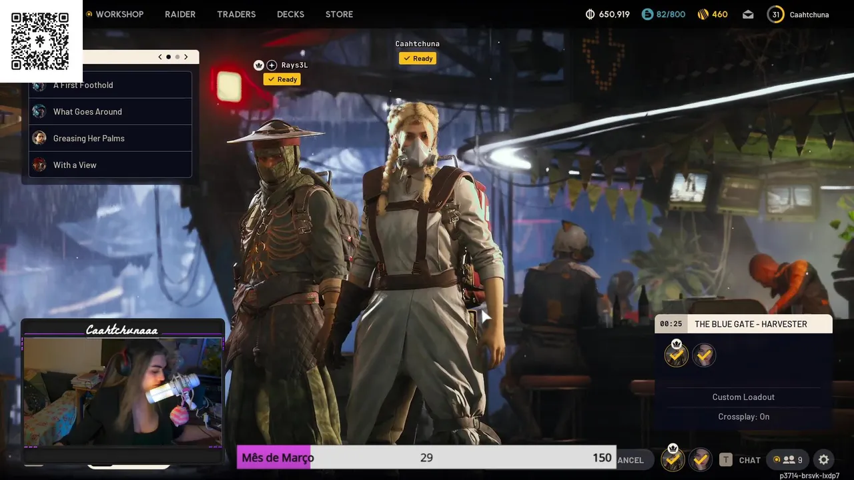
Task: Click the 460 currency amount
Action: [720, 14]
